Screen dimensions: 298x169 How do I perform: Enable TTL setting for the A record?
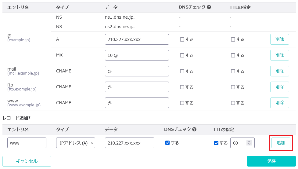coord(233,39)
